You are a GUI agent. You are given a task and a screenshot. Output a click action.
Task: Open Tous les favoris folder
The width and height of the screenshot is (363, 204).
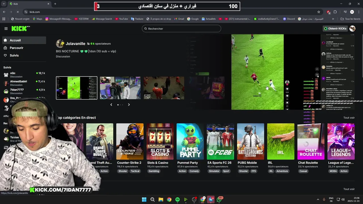pyautogui.click(x=351, y=19)
